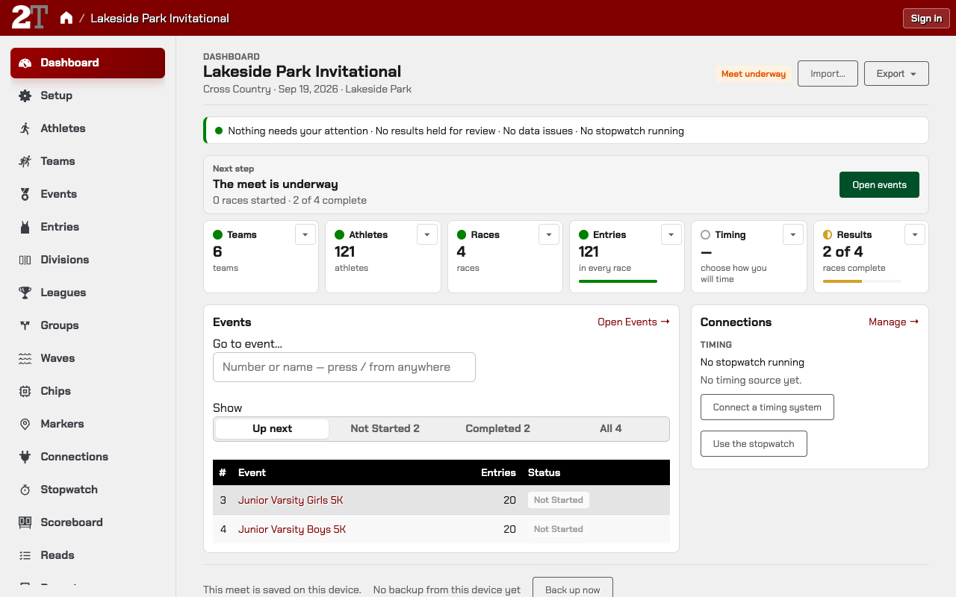The image size is (956, 597).
Task: Show Not Started 2 events
Action: (385, 428)
